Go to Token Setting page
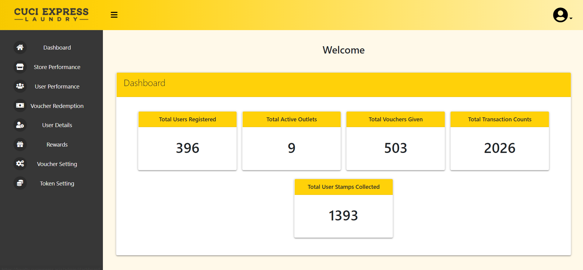This screenshot has height=270, width=583. pos(57,184)
